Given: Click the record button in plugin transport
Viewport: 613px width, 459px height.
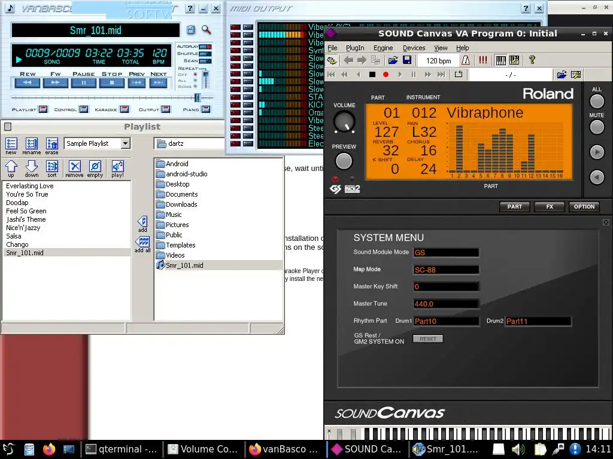Looking at the screenshot, I should coord(386,74).
